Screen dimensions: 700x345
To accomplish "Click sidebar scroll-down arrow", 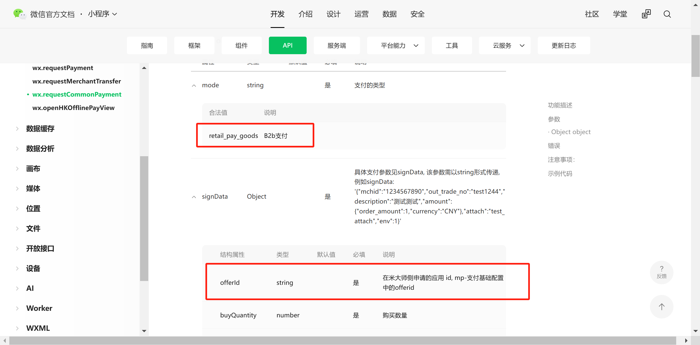I will 144,331.
